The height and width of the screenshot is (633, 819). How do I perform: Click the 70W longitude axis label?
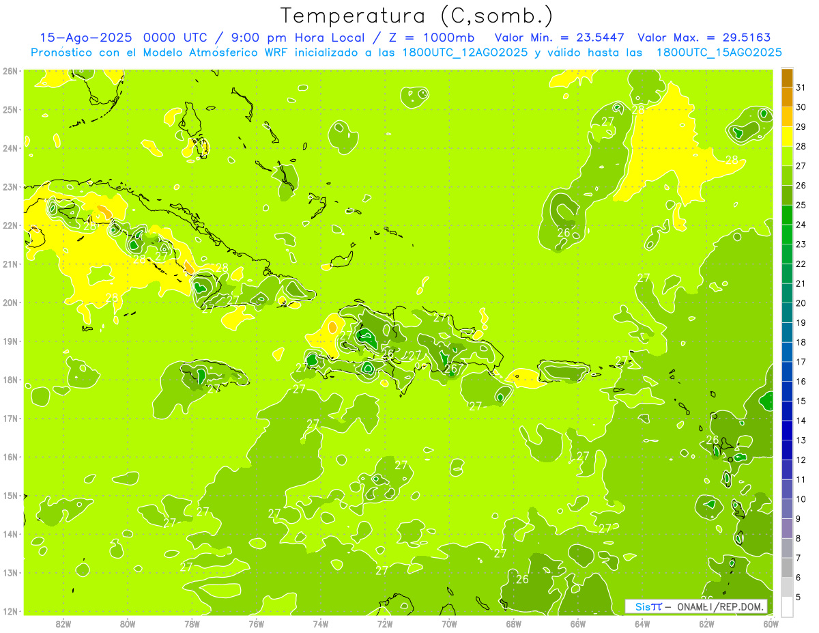pos(449,623)
